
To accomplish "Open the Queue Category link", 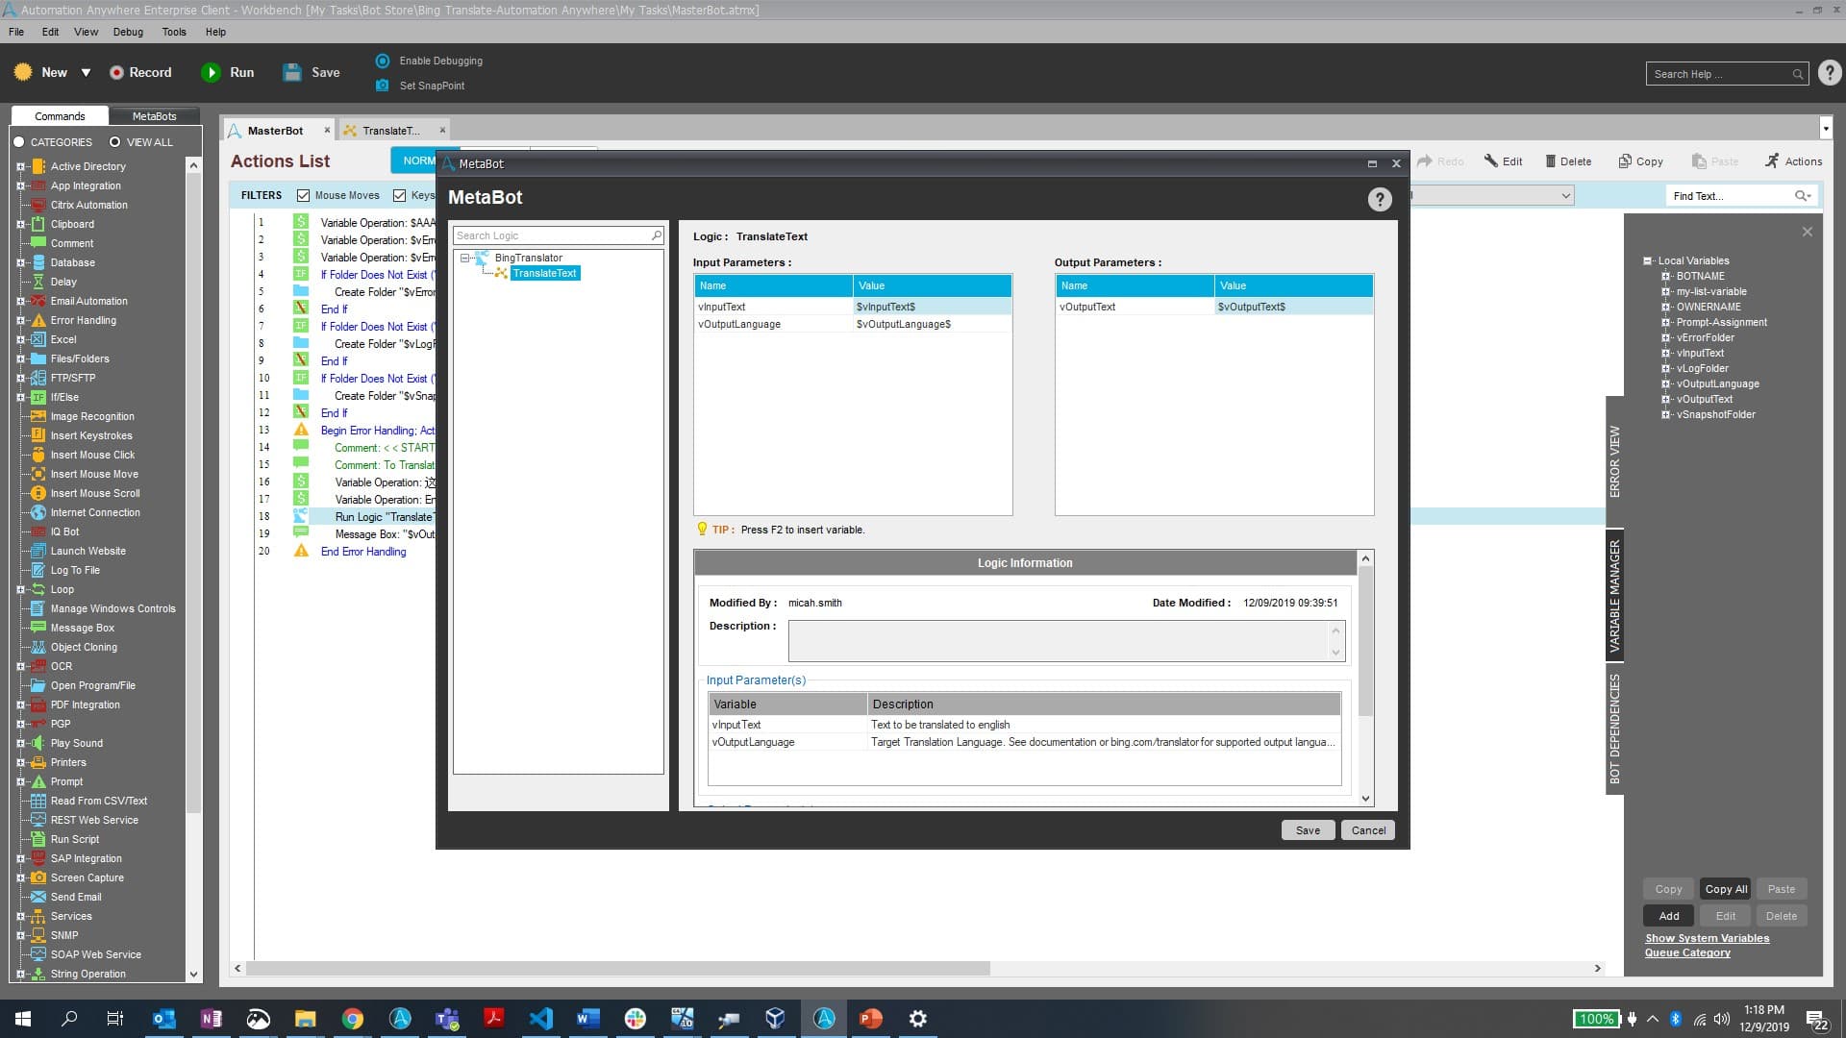I will (x=1687, y=952).
